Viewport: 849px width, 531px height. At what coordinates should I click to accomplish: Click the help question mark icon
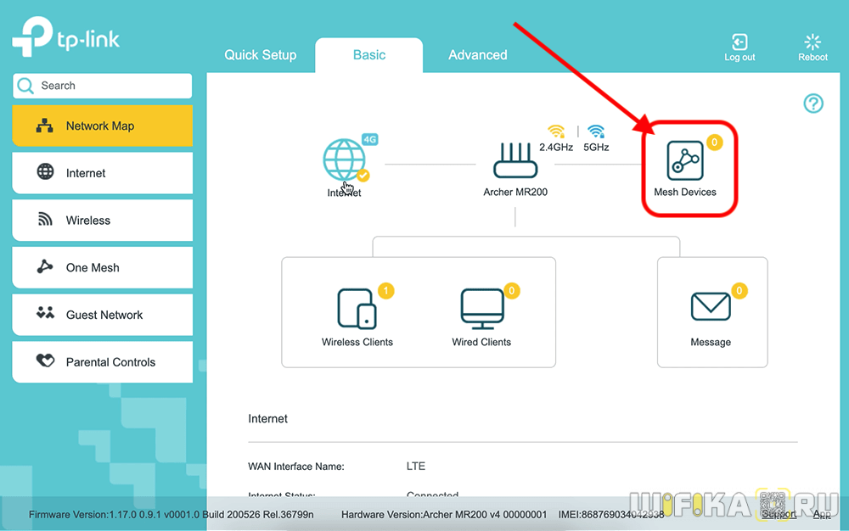(x=813, y=103)
